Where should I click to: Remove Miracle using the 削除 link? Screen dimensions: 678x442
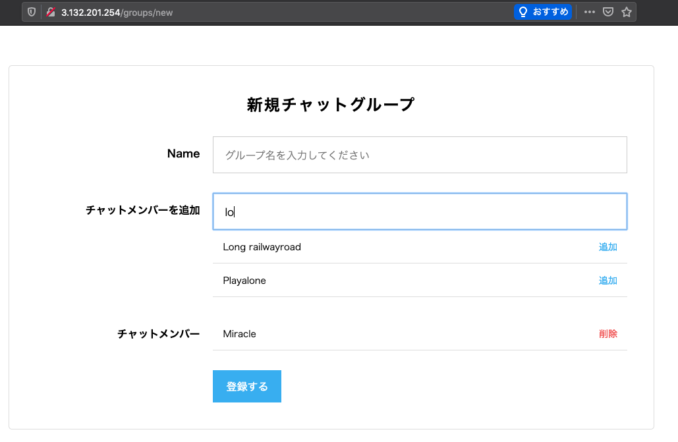pos(607,334)
